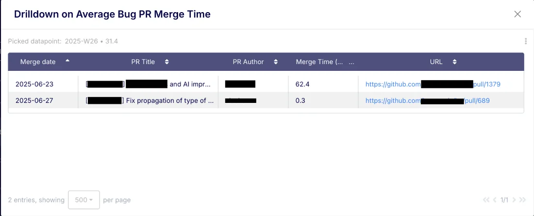Click the Fix propagation PR title cell
The width and height of the screenshot is (534, 216).
tap(169, 100)
